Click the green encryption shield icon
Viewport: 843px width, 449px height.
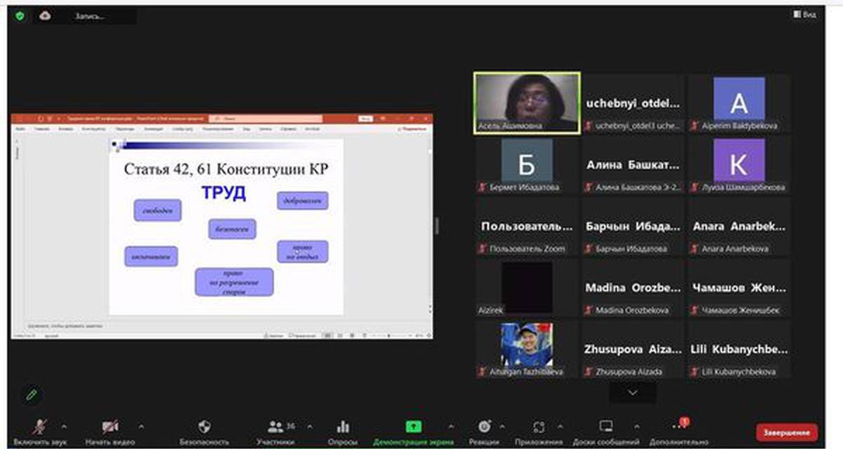[20, 15]
